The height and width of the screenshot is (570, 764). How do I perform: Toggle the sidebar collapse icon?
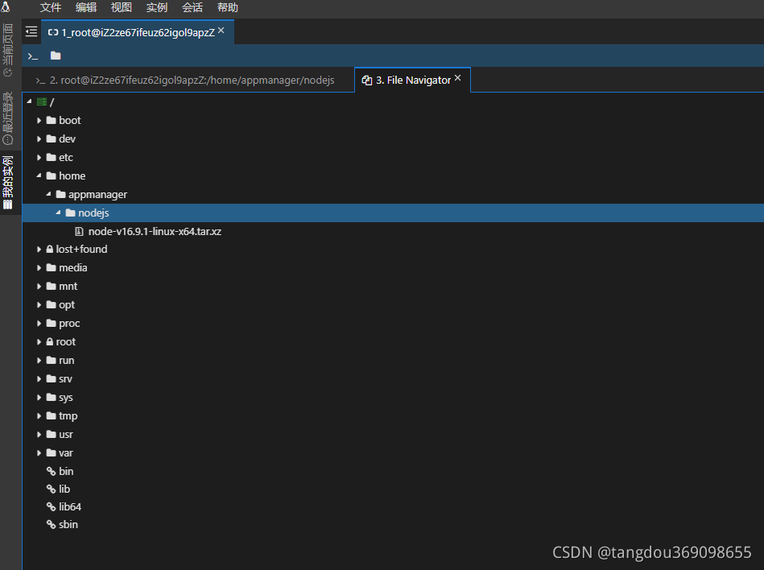click(x=31, y=31)
